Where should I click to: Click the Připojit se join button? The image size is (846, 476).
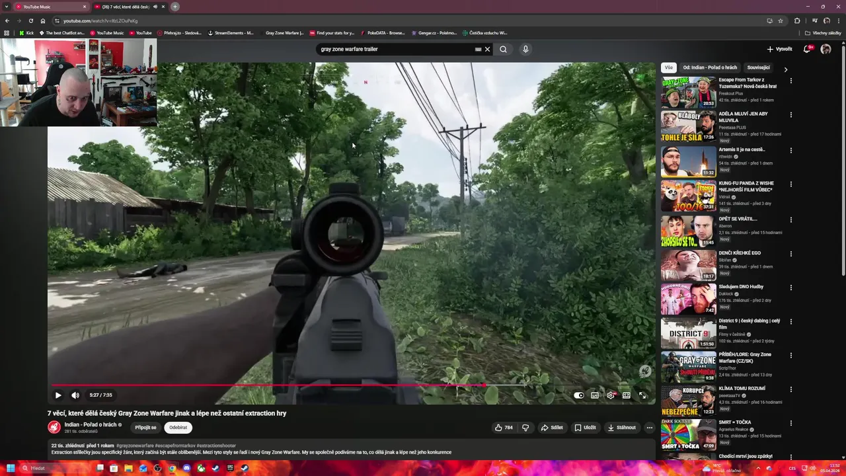145,428
